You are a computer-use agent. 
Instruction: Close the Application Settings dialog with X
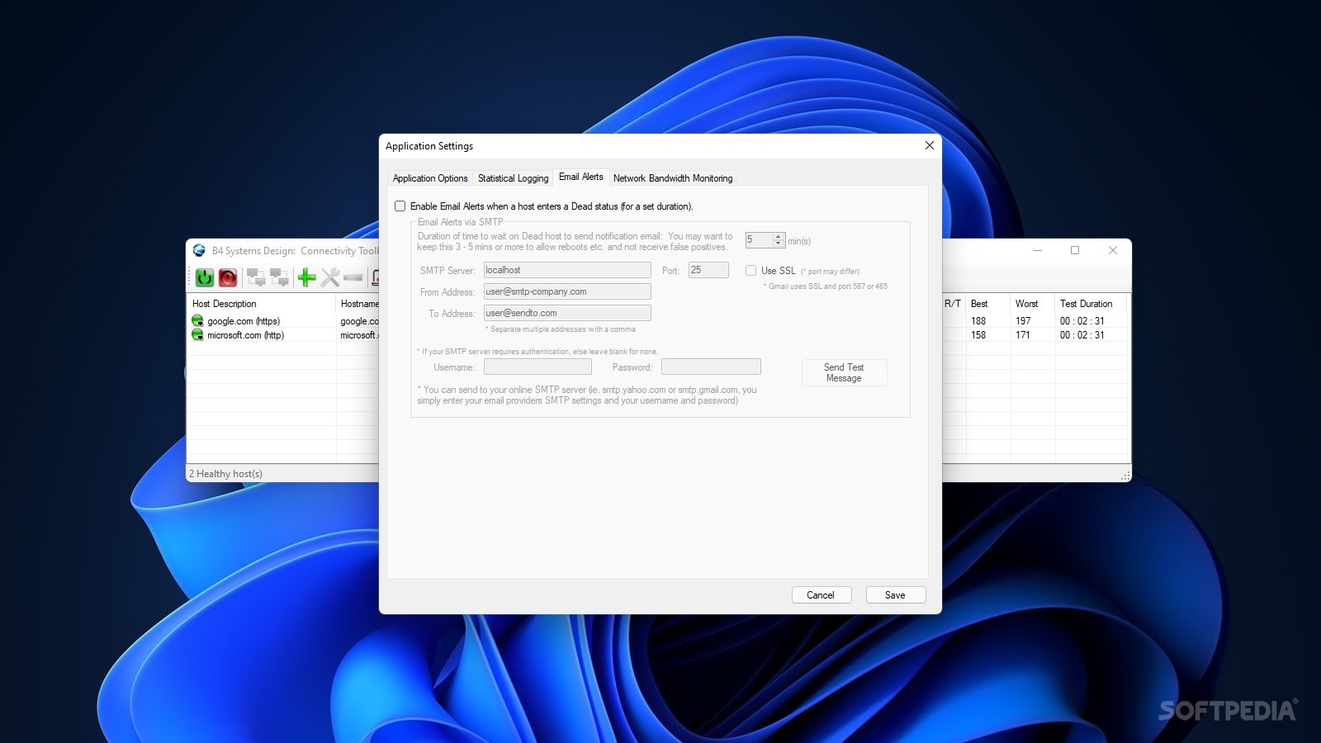click(x=930, y=145)
